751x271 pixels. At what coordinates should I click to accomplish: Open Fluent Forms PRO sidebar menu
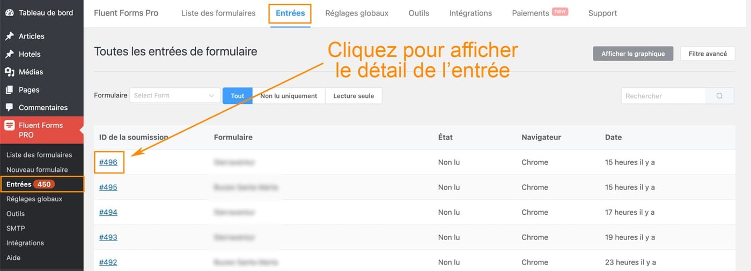tap(42, 130)
